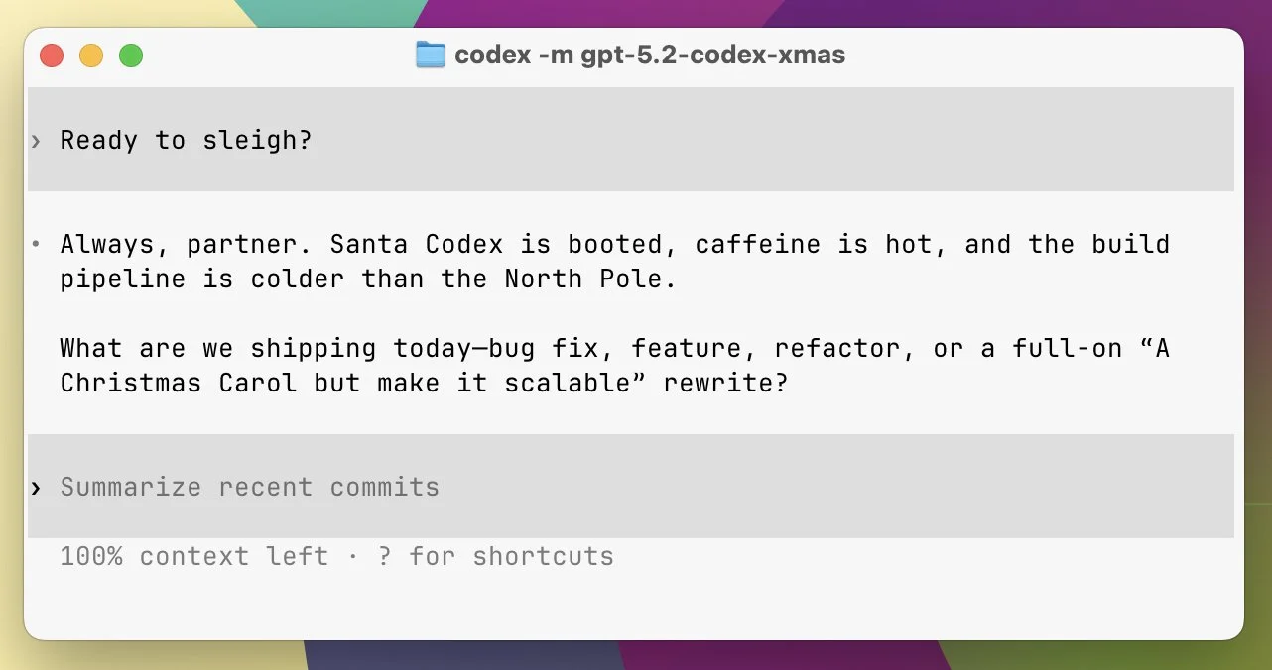Click the "? for shortcuts" hint
The width and height of the screenshot is (1272, 670).
point(495,556)
